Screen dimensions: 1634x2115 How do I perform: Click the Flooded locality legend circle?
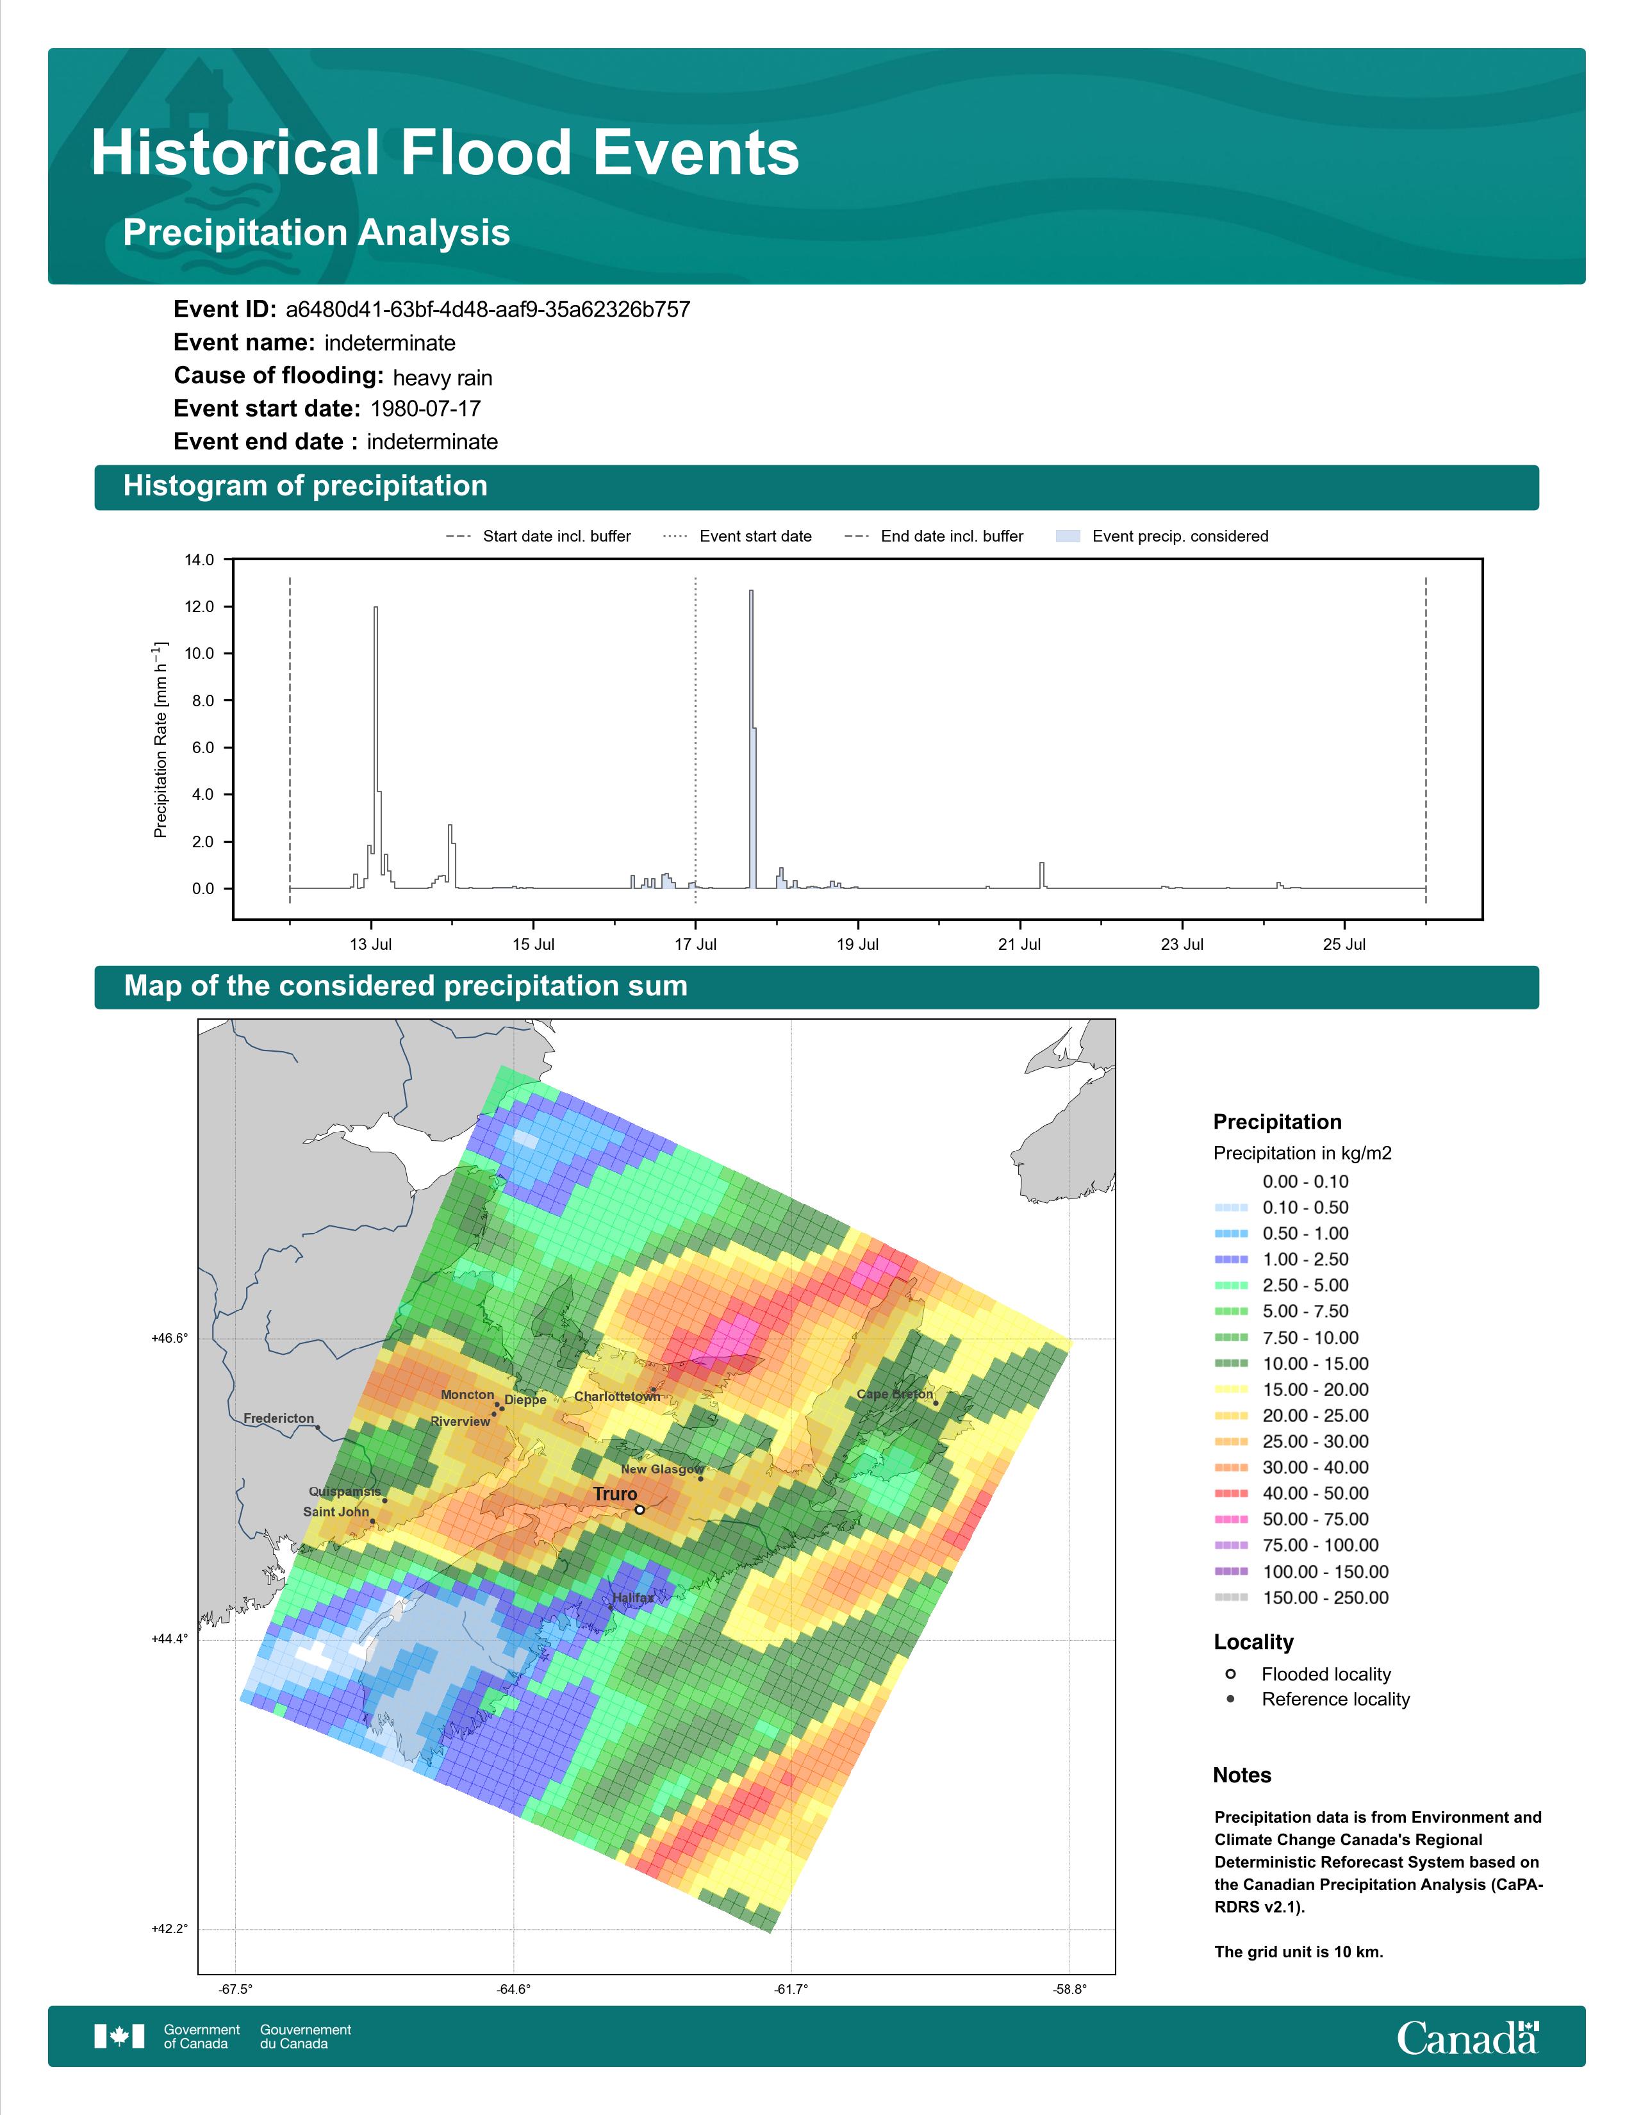tap(1230, 1673)
